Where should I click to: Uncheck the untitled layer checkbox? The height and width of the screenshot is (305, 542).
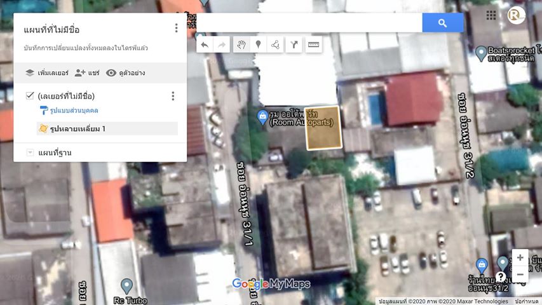[x=29, y=96]
